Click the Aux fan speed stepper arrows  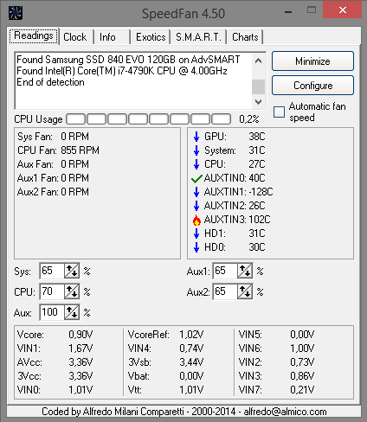(72, 312)
